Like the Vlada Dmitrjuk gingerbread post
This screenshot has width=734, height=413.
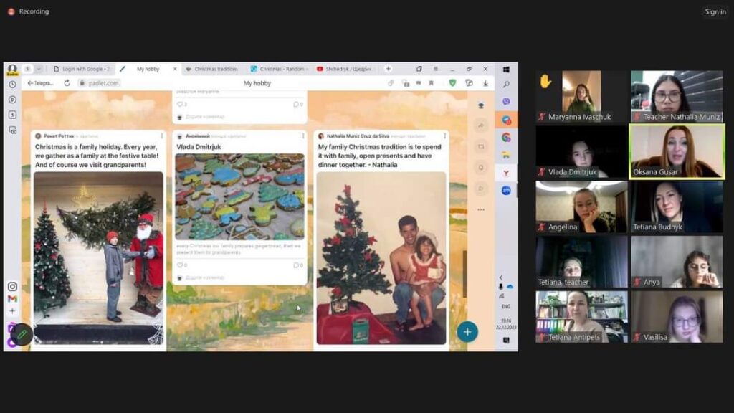coord(180,265)
